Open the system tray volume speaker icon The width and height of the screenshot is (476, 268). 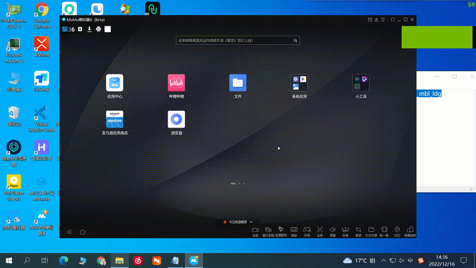point(401,261)
